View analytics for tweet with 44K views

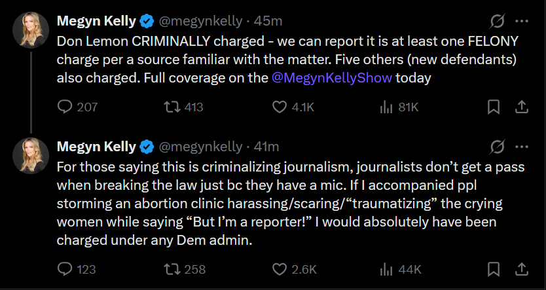click(386, 269)
